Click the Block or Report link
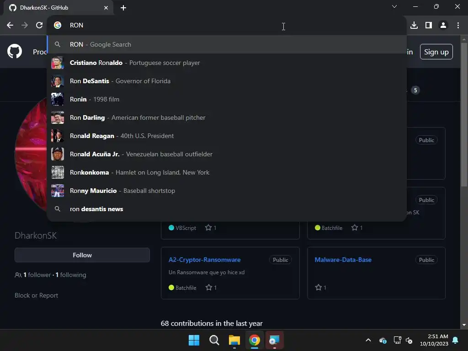Image resolution: width=468 pixels, height=351 pixels. [x=37, y=296]
